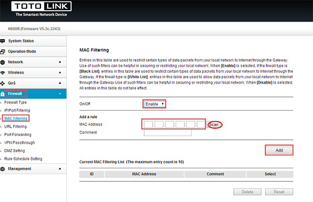Expand the Network menu plus sign
The width and height of the screenshot is (313, 202).
(x=60, y=62)
